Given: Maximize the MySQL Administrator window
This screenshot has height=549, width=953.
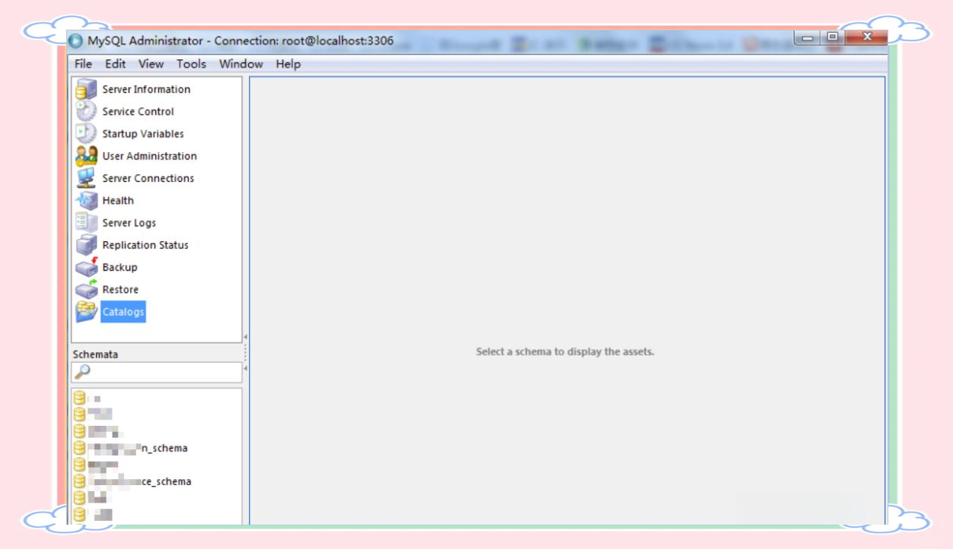Looking at the screenshot, I should [833, 37].
